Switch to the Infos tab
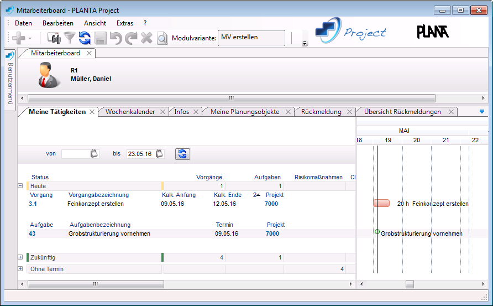Viewport: 493px width, 306px height. pos(182,112)
